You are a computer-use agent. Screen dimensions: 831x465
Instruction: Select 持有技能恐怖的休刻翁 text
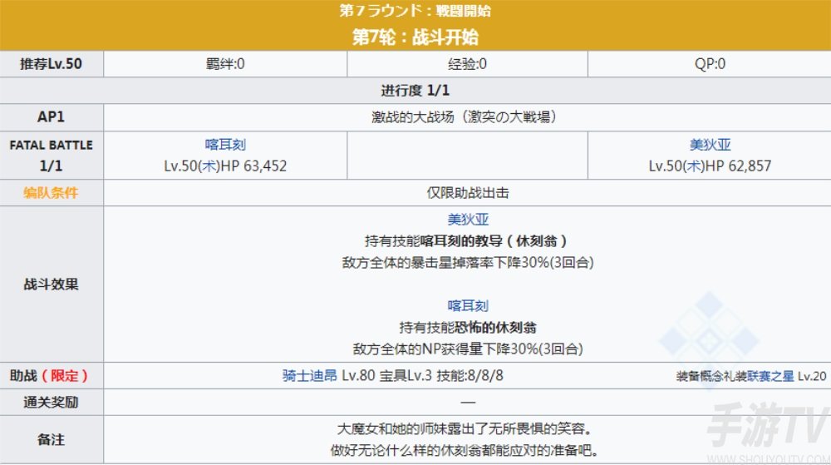(x=467, y=328)
